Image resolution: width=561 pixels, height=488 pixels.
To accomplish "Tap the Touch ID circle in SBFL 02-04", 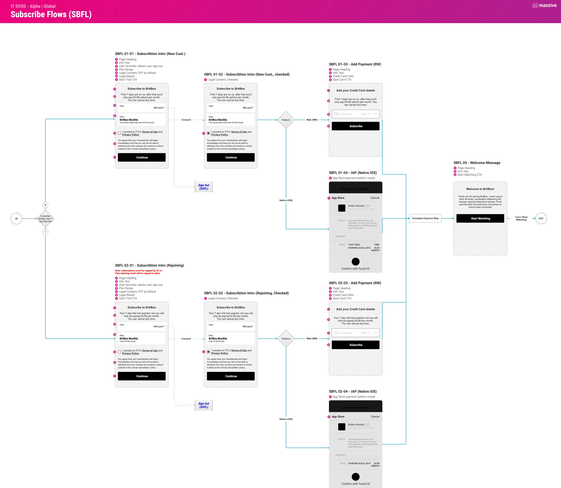I will 355,477.
